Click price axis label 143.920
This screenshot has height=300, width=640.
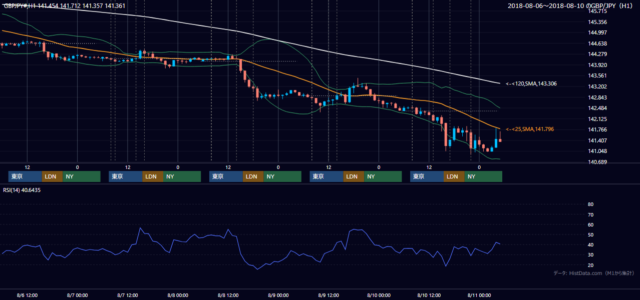pos(597,65)
